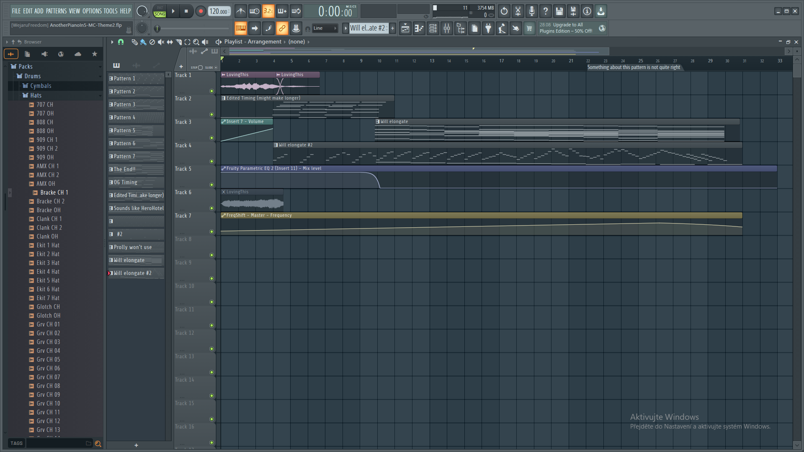Open the OPTIONS menu

(x=92, y=11)
